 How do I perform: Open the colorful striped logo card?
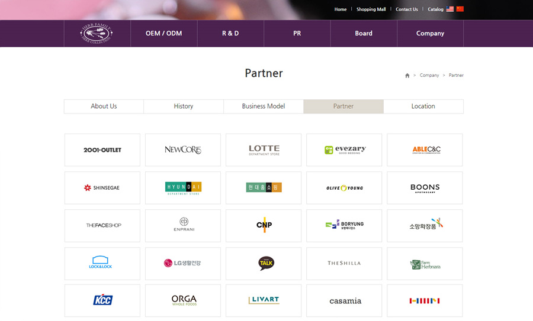coord(425,301)
